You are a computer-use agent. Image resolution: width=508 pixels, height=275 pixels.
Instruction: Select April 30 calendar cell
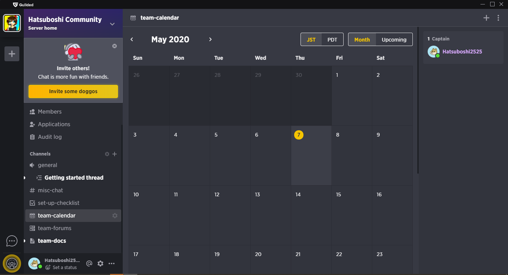click(311, 96)
